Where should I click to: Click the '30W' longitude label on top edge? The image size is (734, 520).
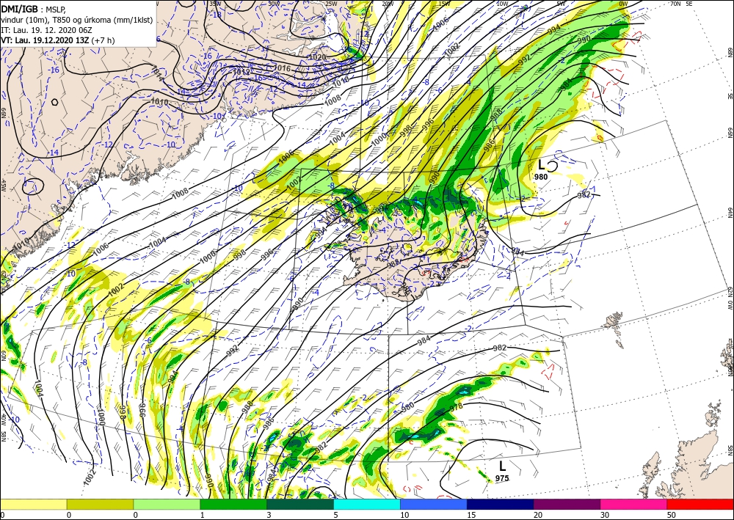[273, 4]
